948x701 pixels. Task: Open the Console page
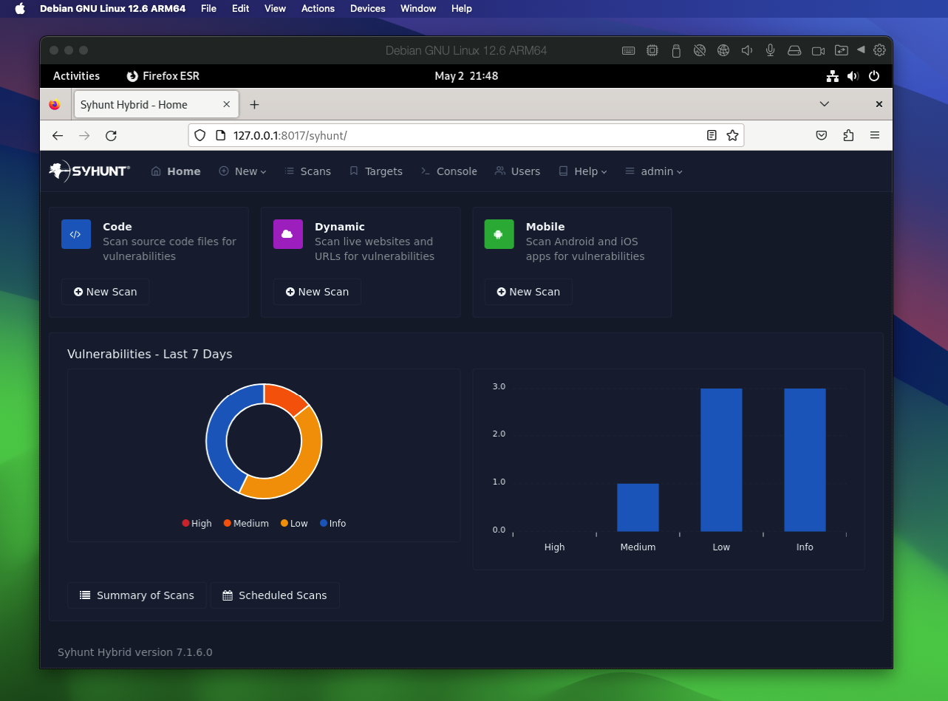tap(449, 171)
